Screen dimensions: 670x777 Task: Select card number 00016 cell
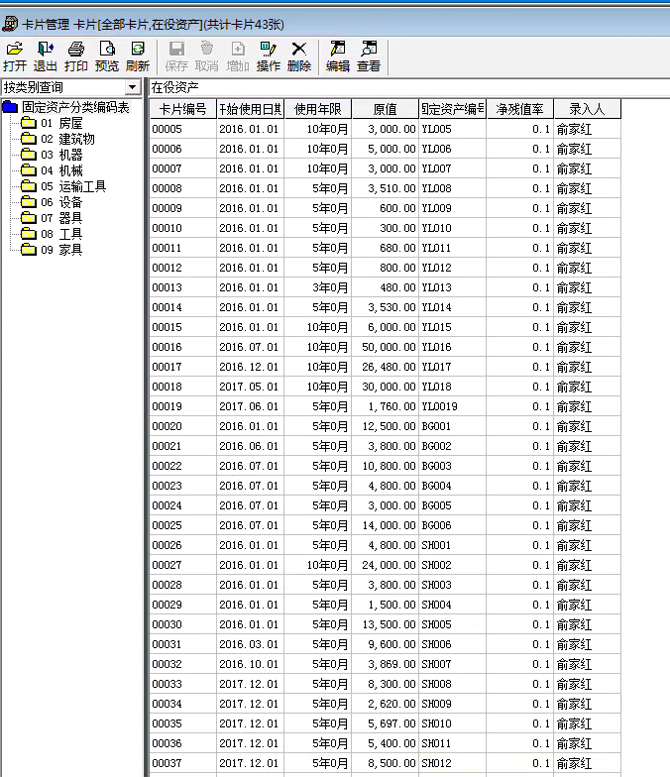pyautogui.click(x=182, y=347)
